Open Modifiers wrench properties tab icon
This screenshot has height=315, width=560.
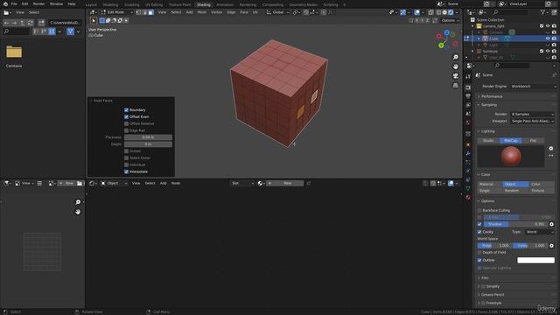point(468,153)
